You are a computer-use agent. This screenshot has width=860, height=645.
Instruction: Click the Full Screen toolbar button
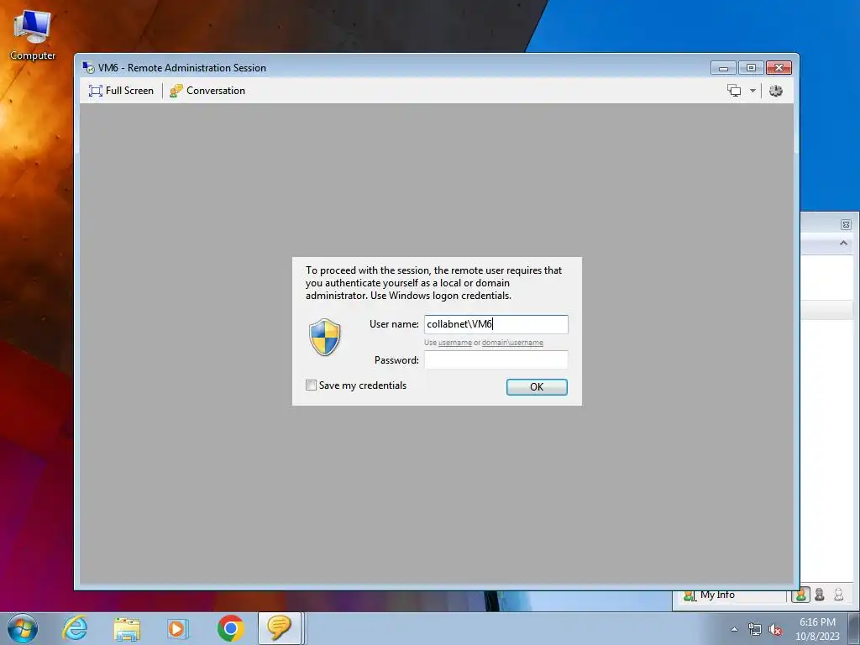(121, 91)
